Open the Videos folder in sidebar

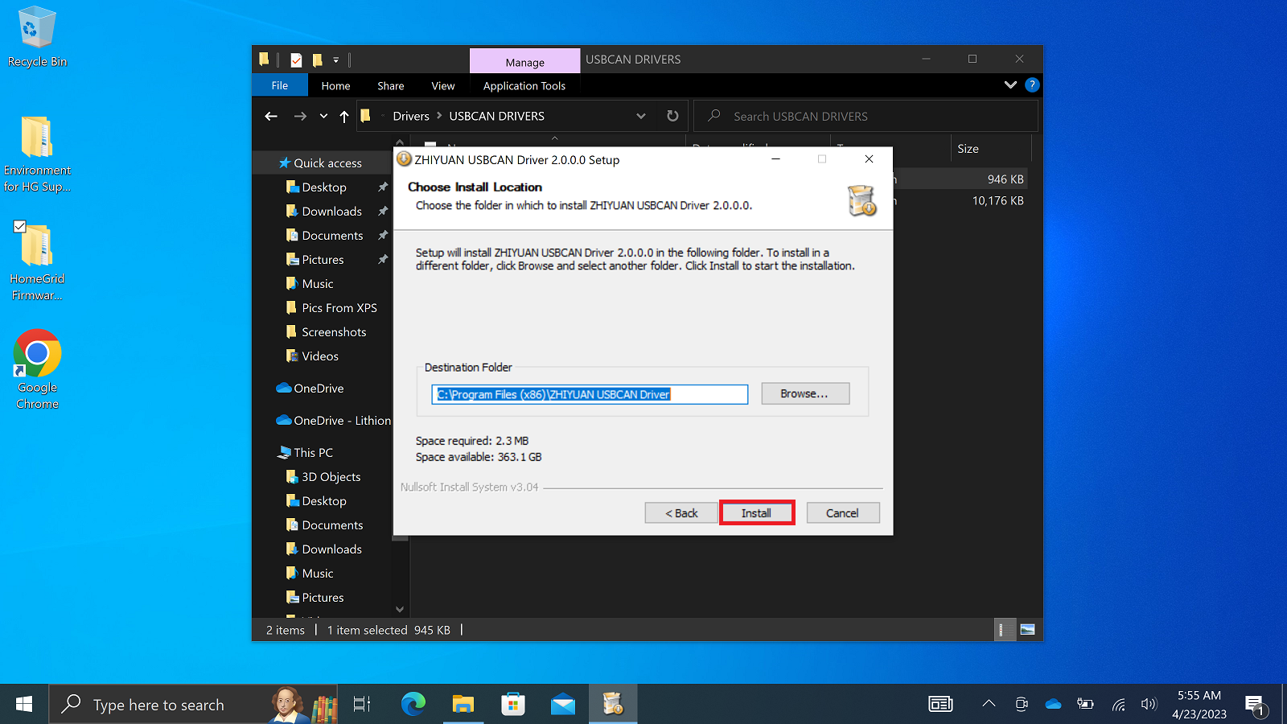(320, 356)
